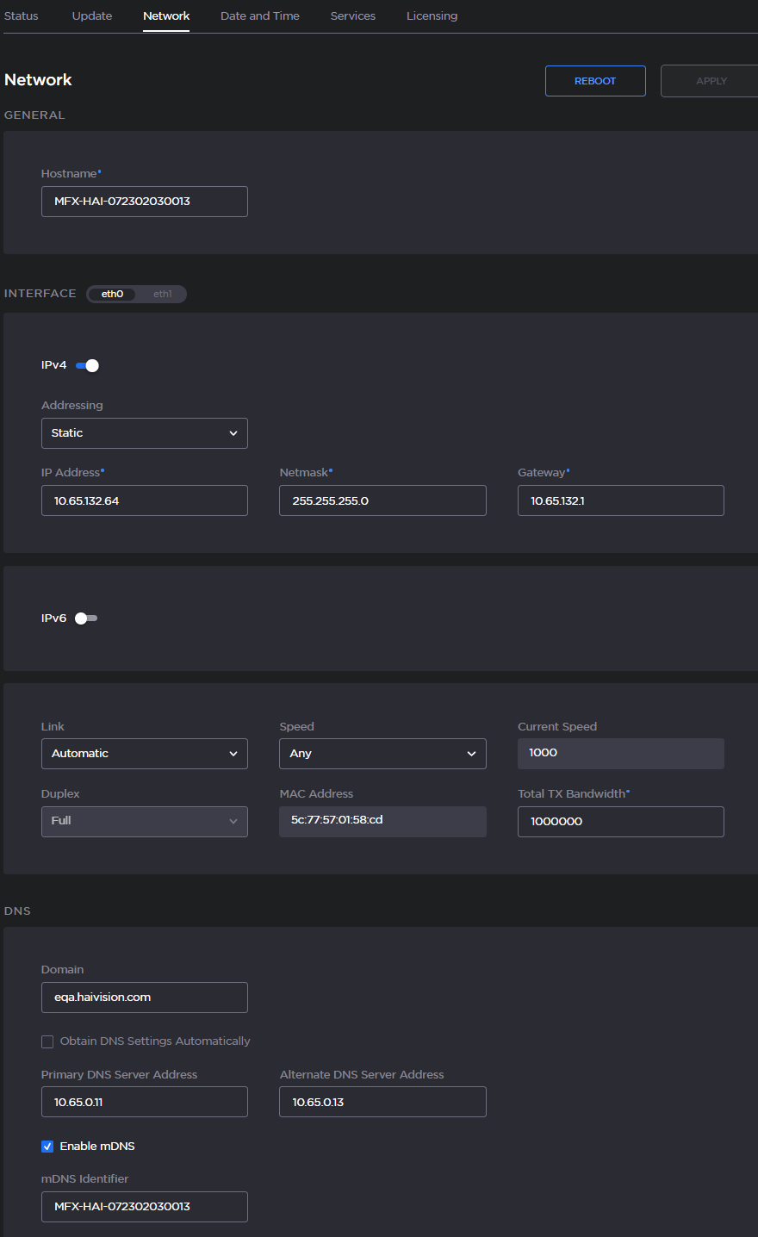Image resolution: width=758 pixels, height=1237 pixels.
Task: Open the Link dropdown showing Automatic
Action: click(144, 753)
